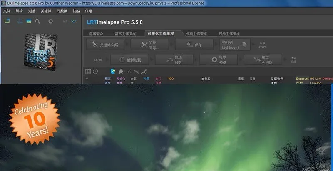Open the 元数据 menu
333x171 pixels.
click(x=62, y=11)
